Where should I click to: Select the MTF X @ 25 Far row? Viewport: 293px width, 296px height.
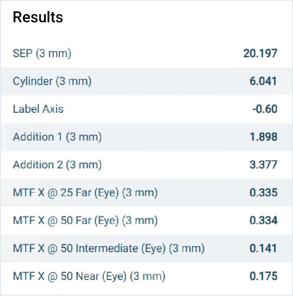click(85, 193)
